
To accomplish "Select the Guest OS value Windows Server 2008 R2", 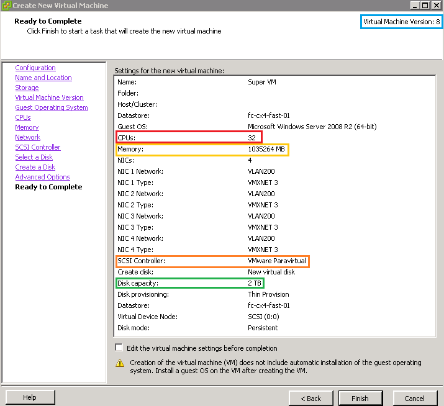I will [x=312, y=127].
